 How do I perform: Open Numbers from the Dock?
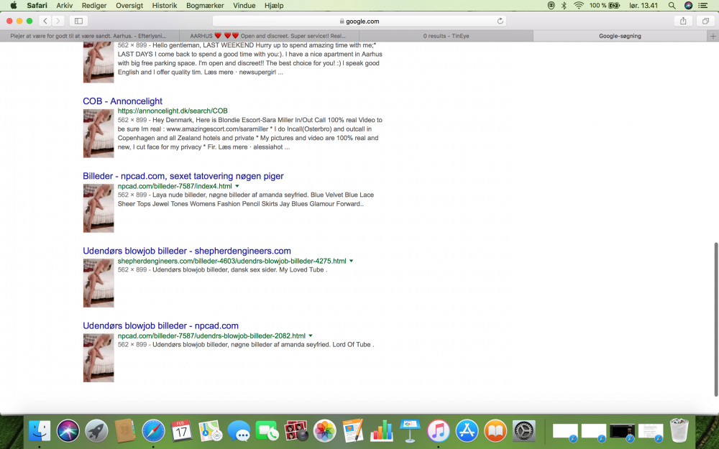pyautogui.click(x=381, y=430)
